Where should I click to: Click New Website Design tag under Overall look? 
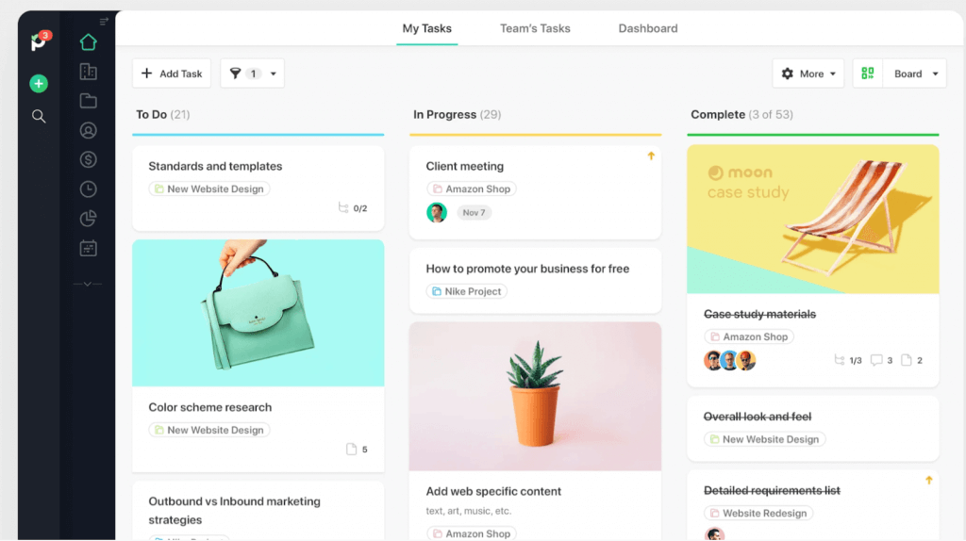coord(764,439)
